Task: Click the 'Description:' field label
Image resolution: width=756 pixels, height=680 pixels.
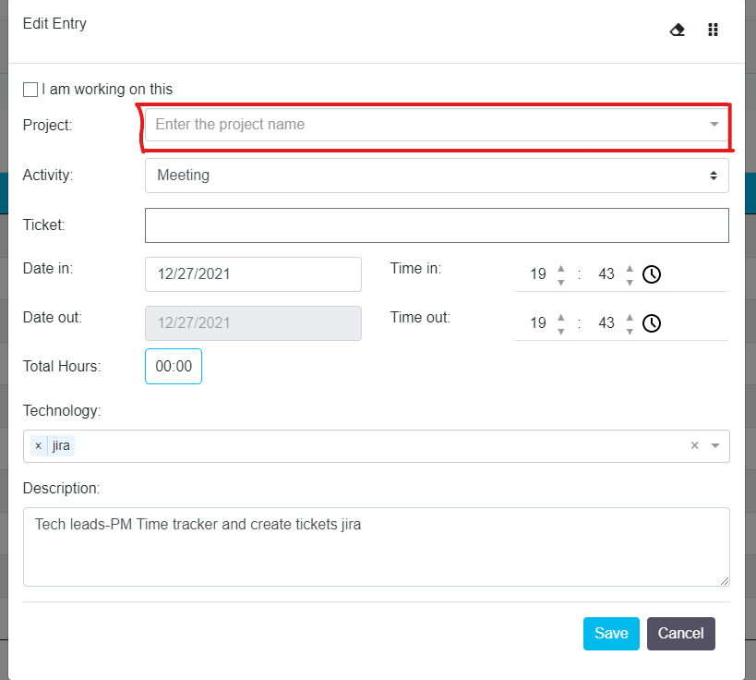Action: 61,489
